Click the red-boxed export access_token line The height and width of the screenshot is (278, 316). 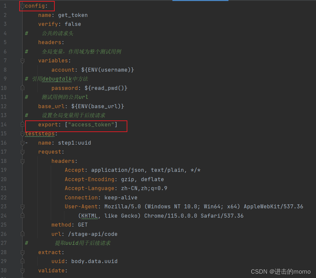(x=76, y=124)
